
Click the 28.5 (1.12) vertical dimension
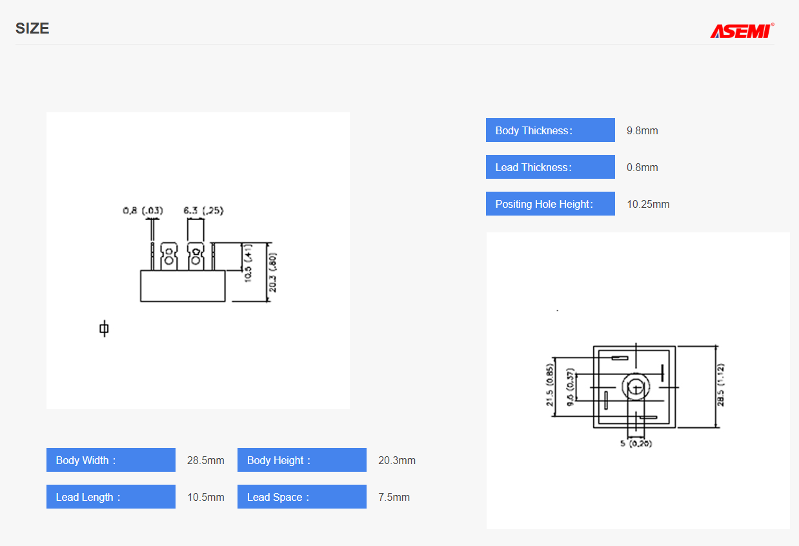721,385
